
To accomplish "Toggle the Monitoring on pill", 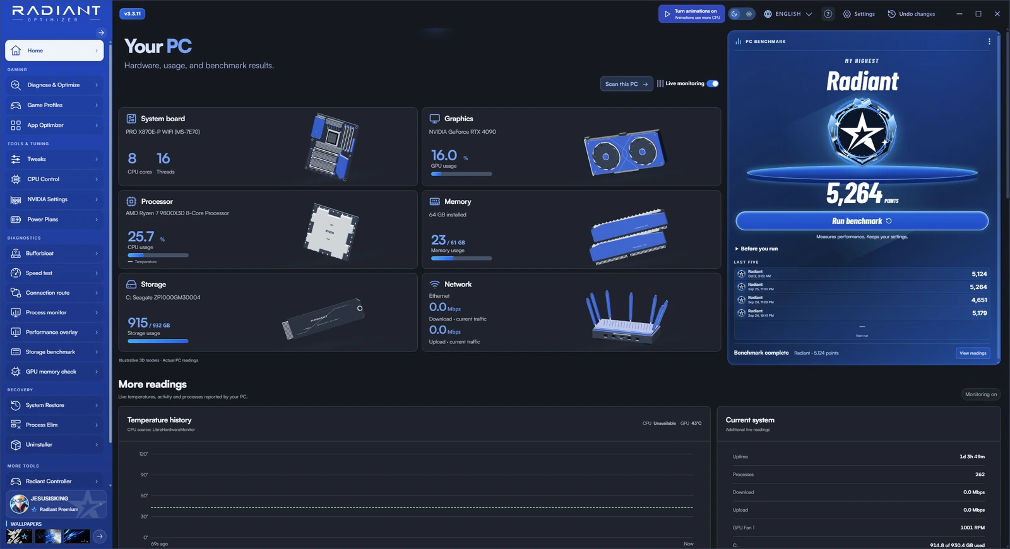I will click(981, 394).
